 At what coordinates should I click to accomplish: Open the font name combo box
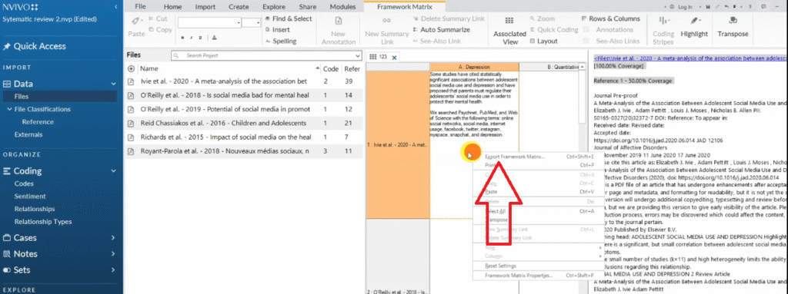pyautogui.click(x=209, y=23)
